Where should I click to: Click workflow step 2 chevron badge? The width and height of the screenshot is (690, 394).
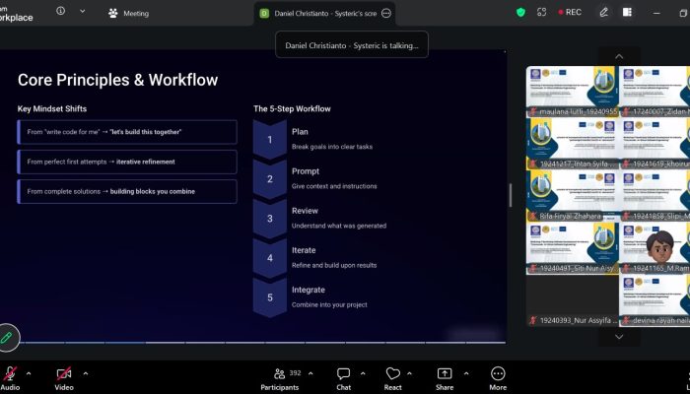pyautogui.click(x=270, y=179)
